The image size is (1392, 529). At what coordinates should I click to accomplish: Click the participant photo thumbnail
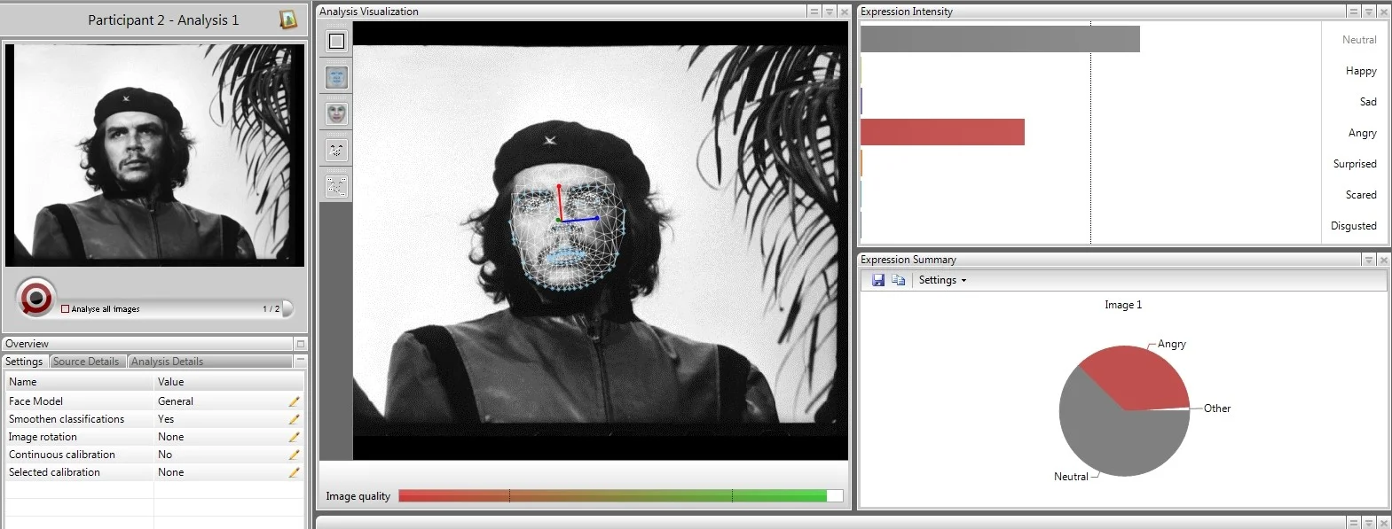[155, 155]
